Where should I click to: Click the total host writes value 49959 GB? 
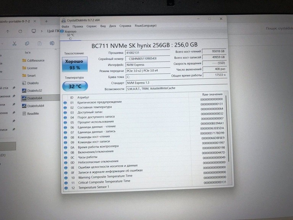tap(214, 57)
